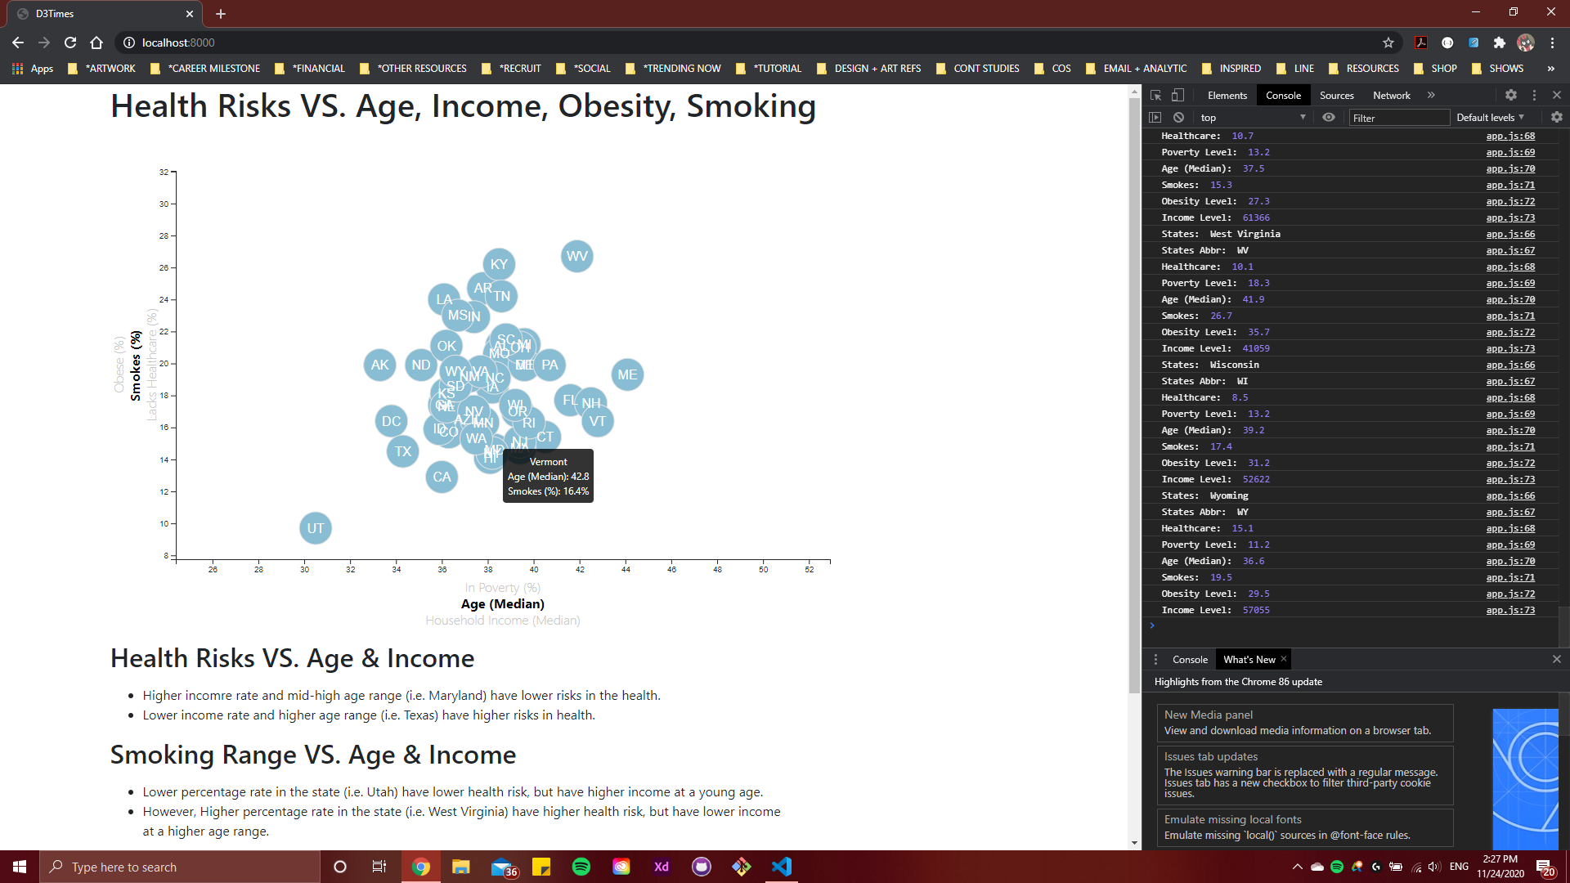Screen dimensions: 1570x883
Task: Open console settings gear beside Default levels
Action: coord(1556,118)
